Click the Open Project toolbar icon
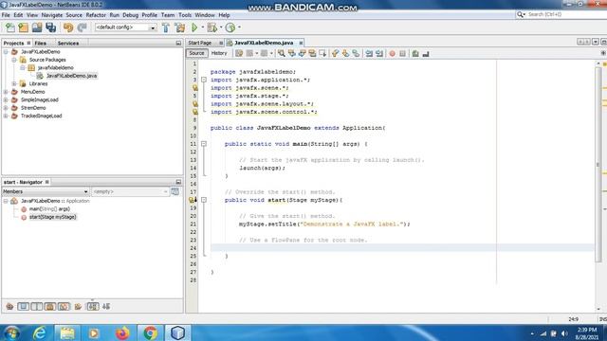Screen dimensions: 607x341 (x=37, y=27)
